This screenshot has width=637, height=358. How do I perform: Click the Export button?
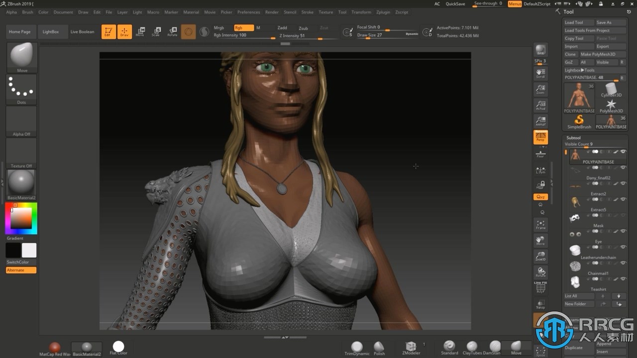tap(611, 46)
